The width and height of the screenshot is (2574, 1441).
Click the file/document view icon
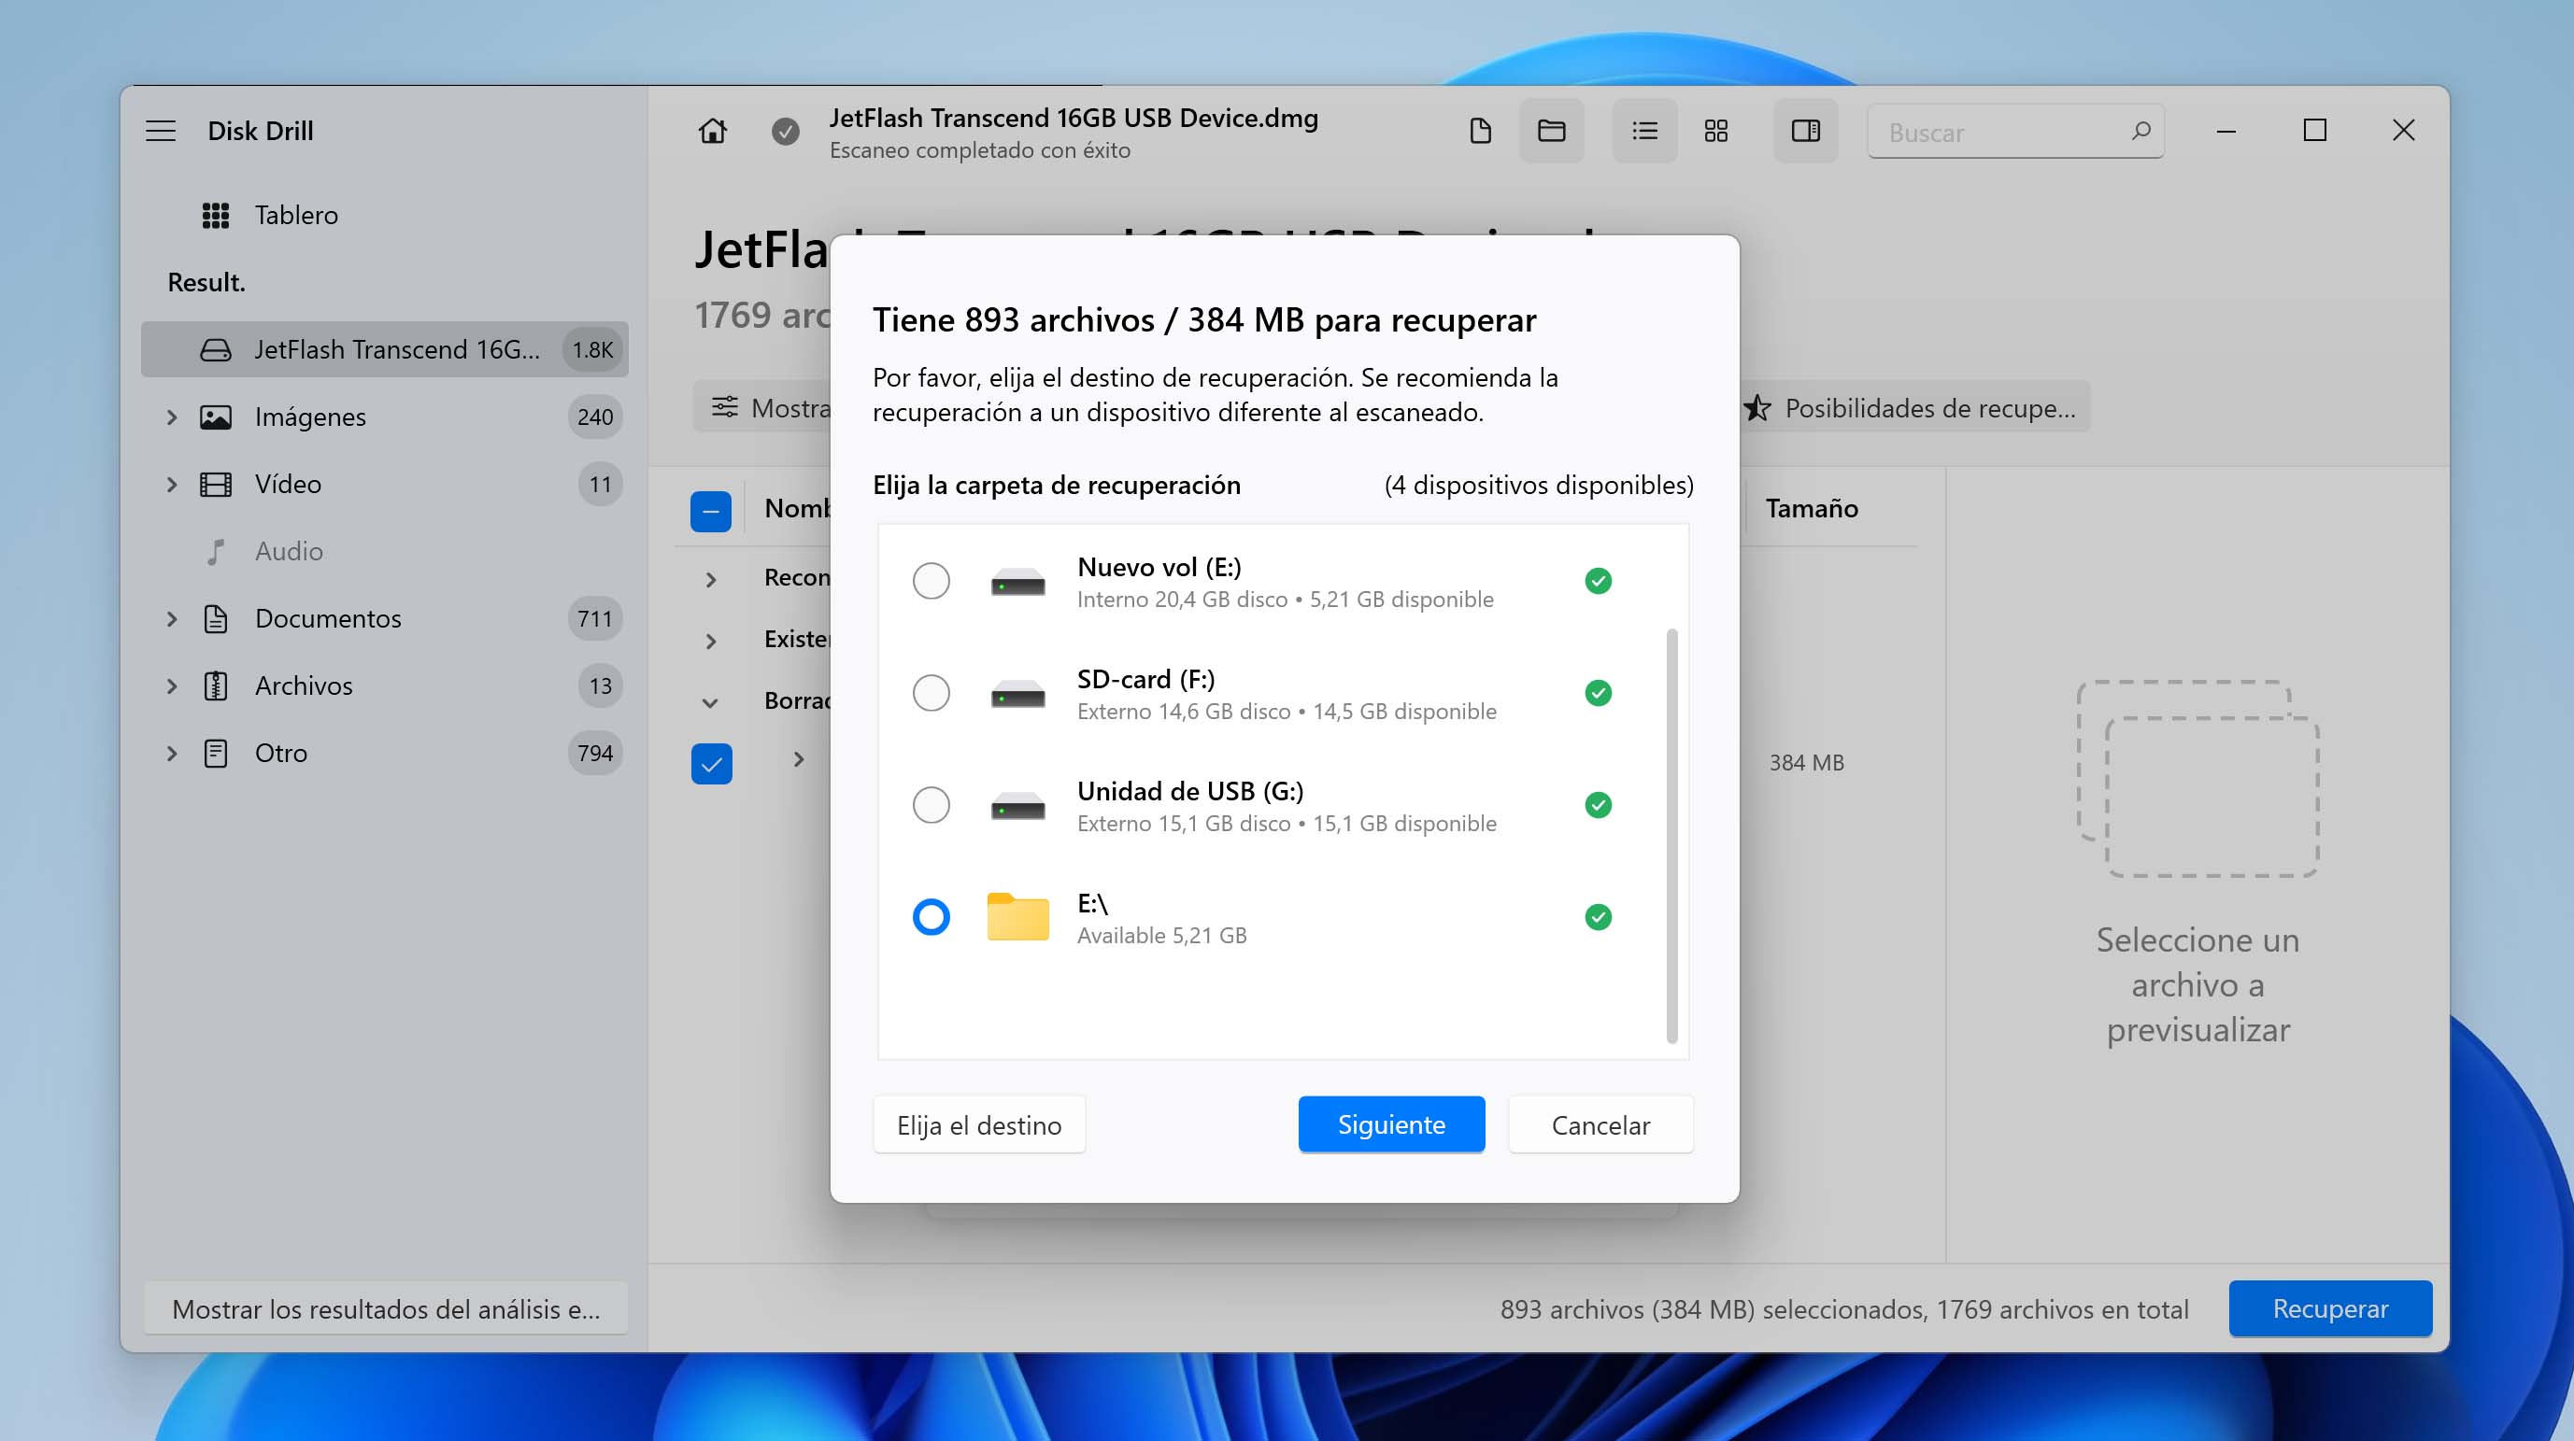1480,133
